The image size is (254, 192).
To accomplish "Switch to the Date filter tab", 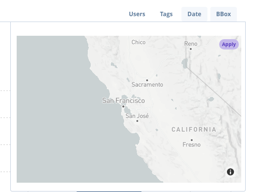I will click(x=194, y=14).
